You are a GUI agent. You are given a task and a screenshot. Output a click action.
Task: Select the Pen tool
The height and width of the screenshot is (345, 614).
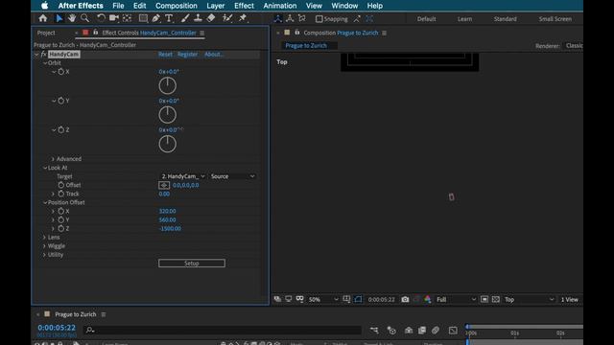[x=155, y=18]
